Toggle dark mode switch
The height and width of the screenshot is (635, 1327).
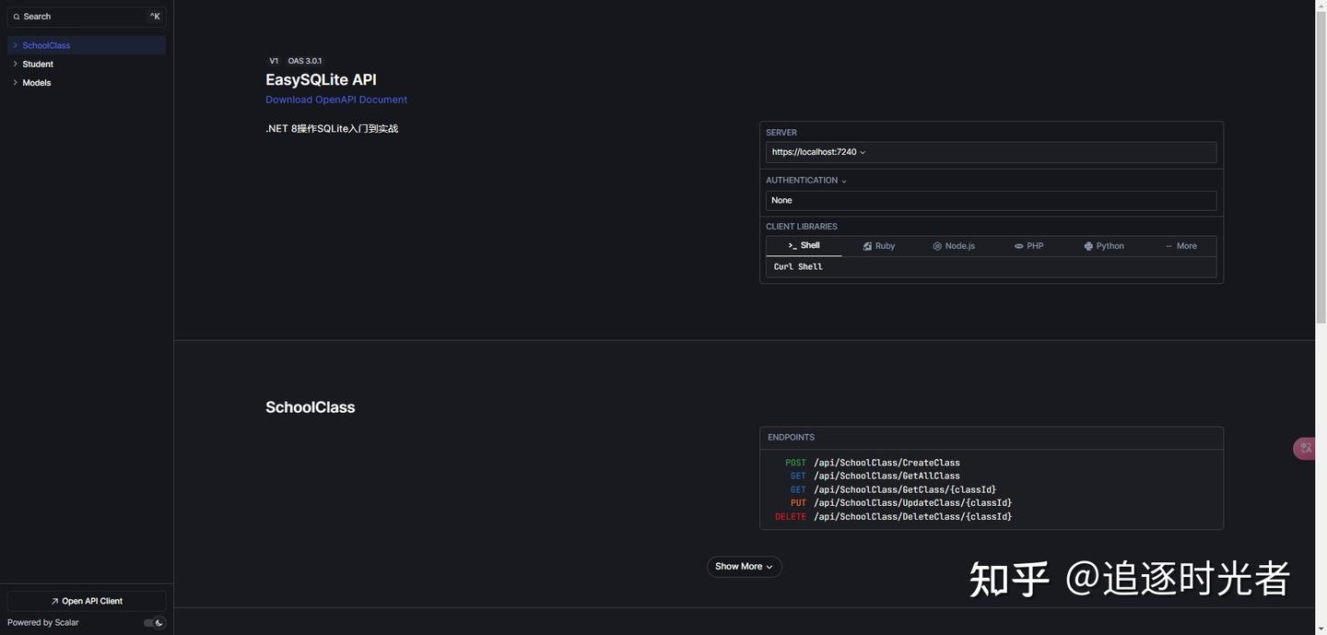point(155,623)
